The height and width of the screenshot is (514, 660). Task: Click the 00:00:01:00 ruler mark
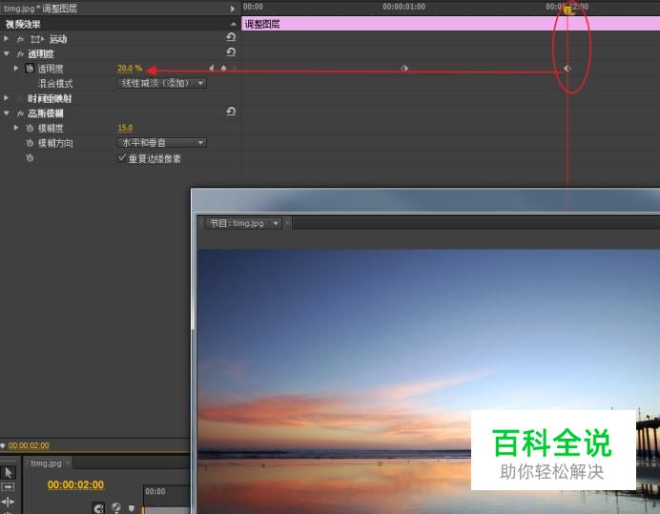click(403, 7)
